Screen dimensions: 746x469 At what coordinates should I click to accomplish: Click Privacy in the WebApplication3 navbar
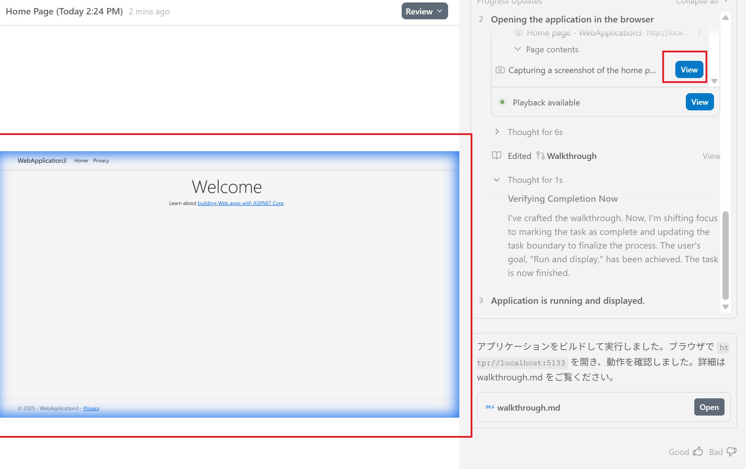[101, 161]
